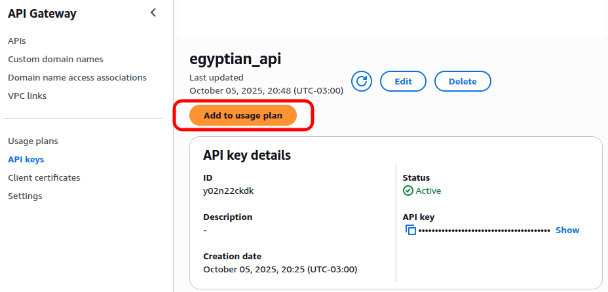Screen dimensions: 608x292
Task: Go to Custom domain names
Action: point(56,59)
